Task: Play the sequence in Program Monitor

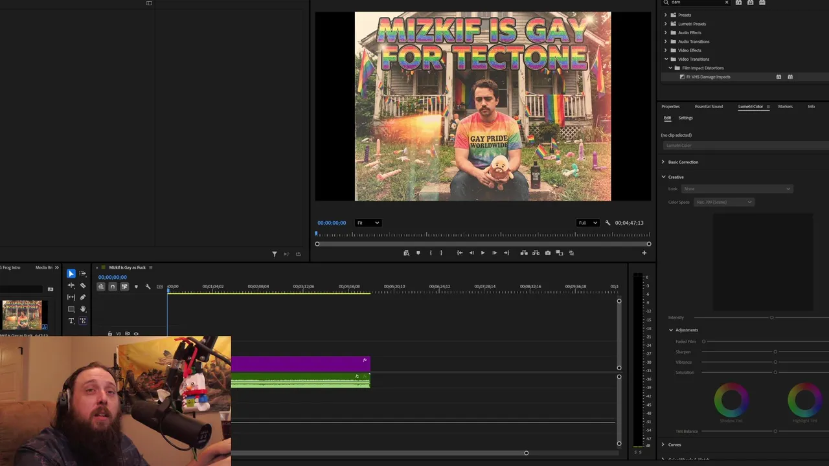Action: (x=483, y=253)
